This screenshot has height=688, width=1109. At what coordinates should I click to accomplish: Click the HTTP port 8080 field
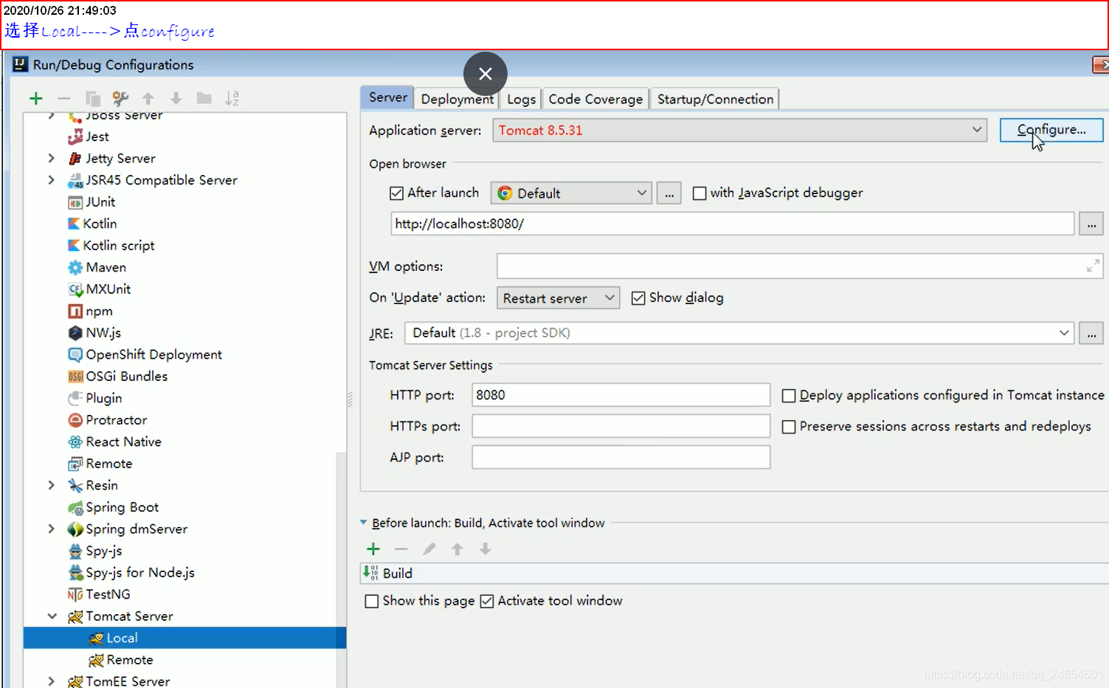[x=621, y=395]
